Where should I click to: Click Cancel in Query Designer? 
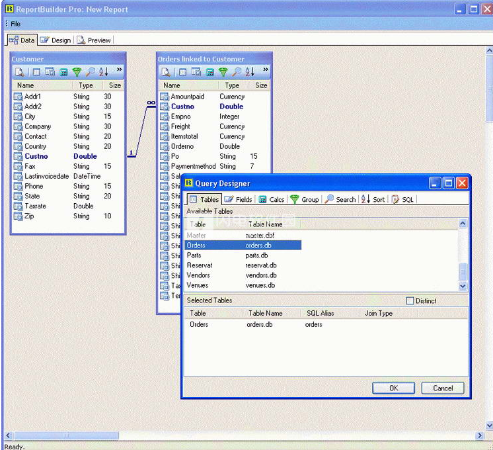click(x=443, y=388)
